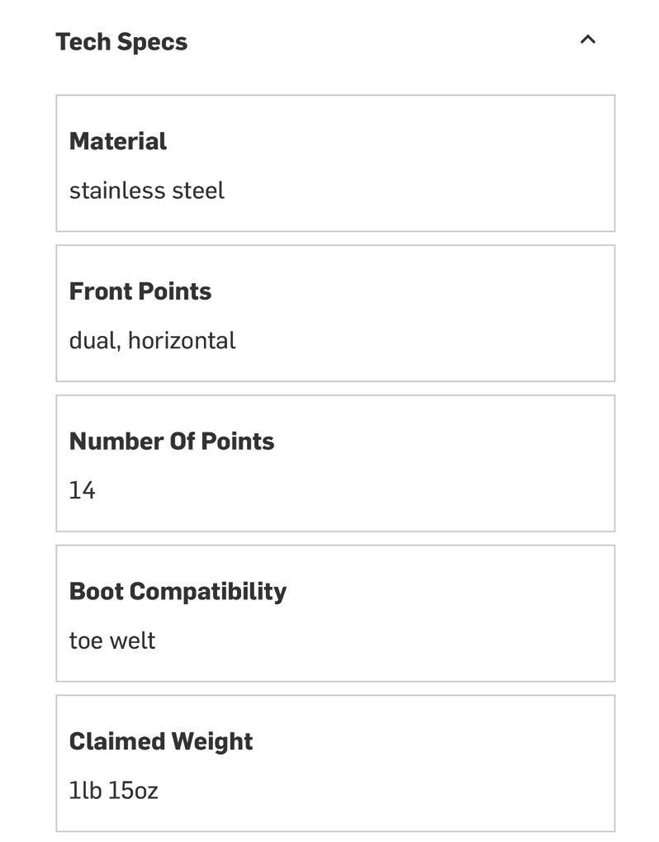
Task: Click the word 'Compatibility' in the heading
Action: pyautogui.click(x=208, y=591)
